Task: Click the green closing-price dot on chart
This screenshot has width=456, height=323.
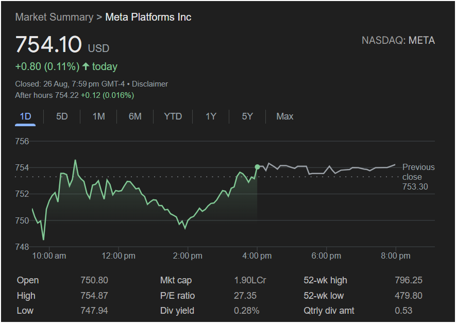Action: pos(257,167)
